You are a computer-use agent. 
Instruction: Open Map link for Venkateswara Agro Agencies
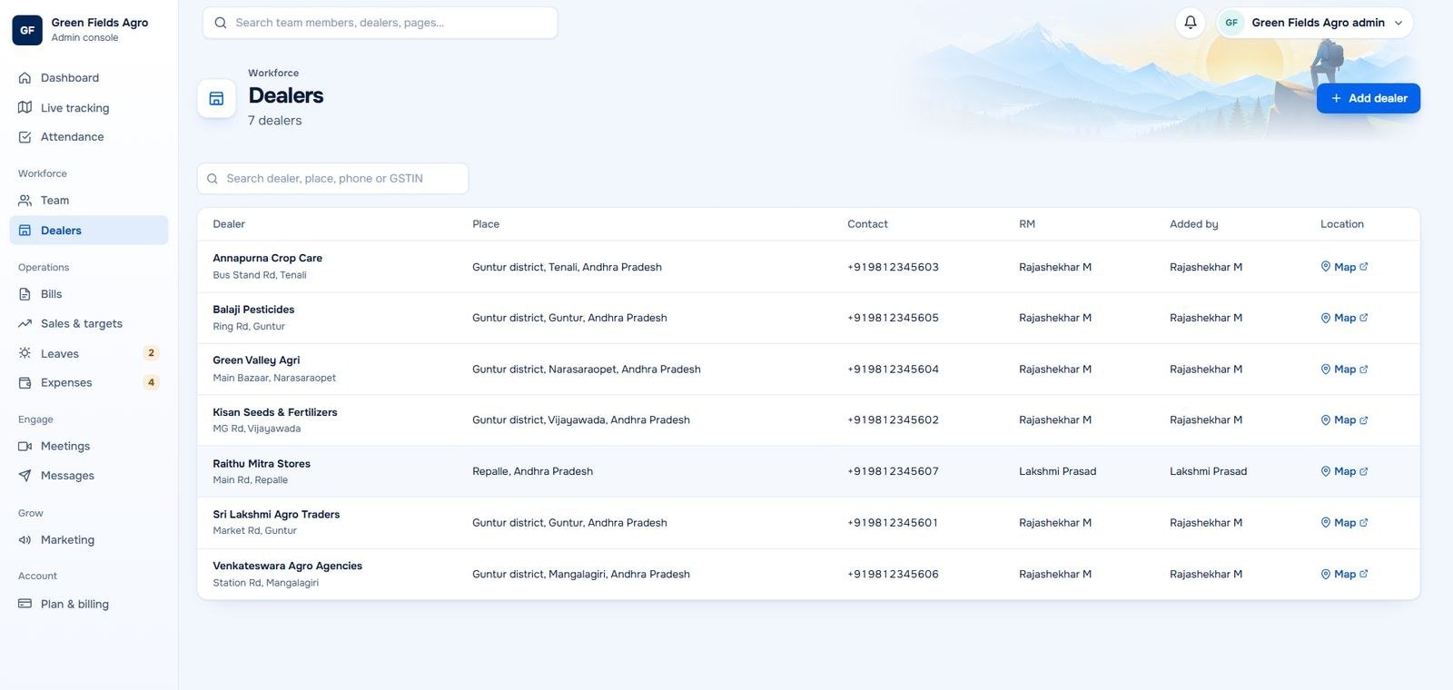(1344, 574)
